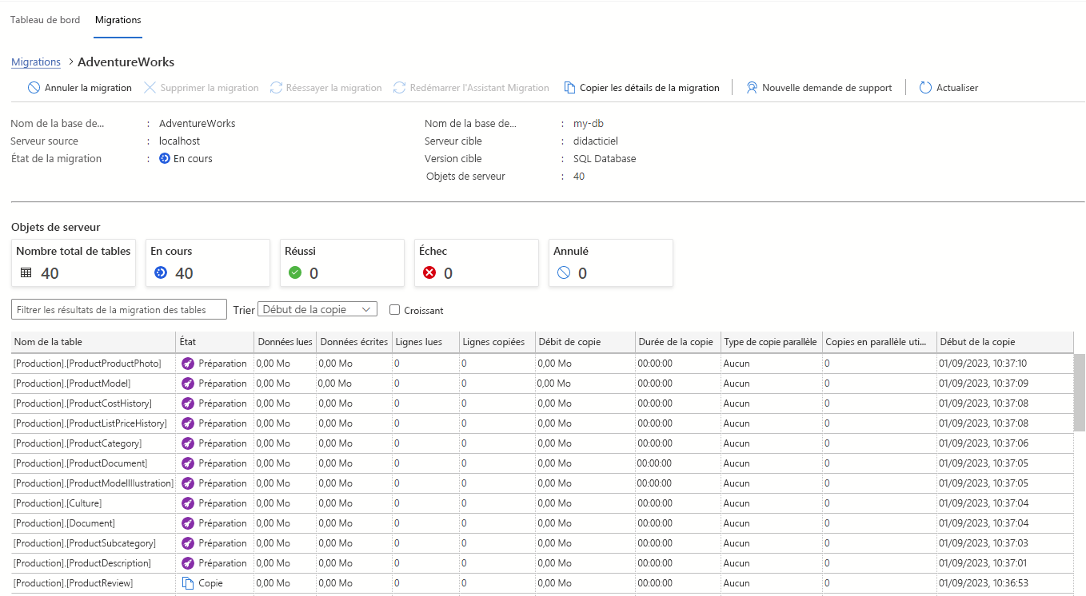Screen dimensions: 1086x596
Task: Click the table grid icon in Nombre total de tables card
Action: click(x=26, y=273)
